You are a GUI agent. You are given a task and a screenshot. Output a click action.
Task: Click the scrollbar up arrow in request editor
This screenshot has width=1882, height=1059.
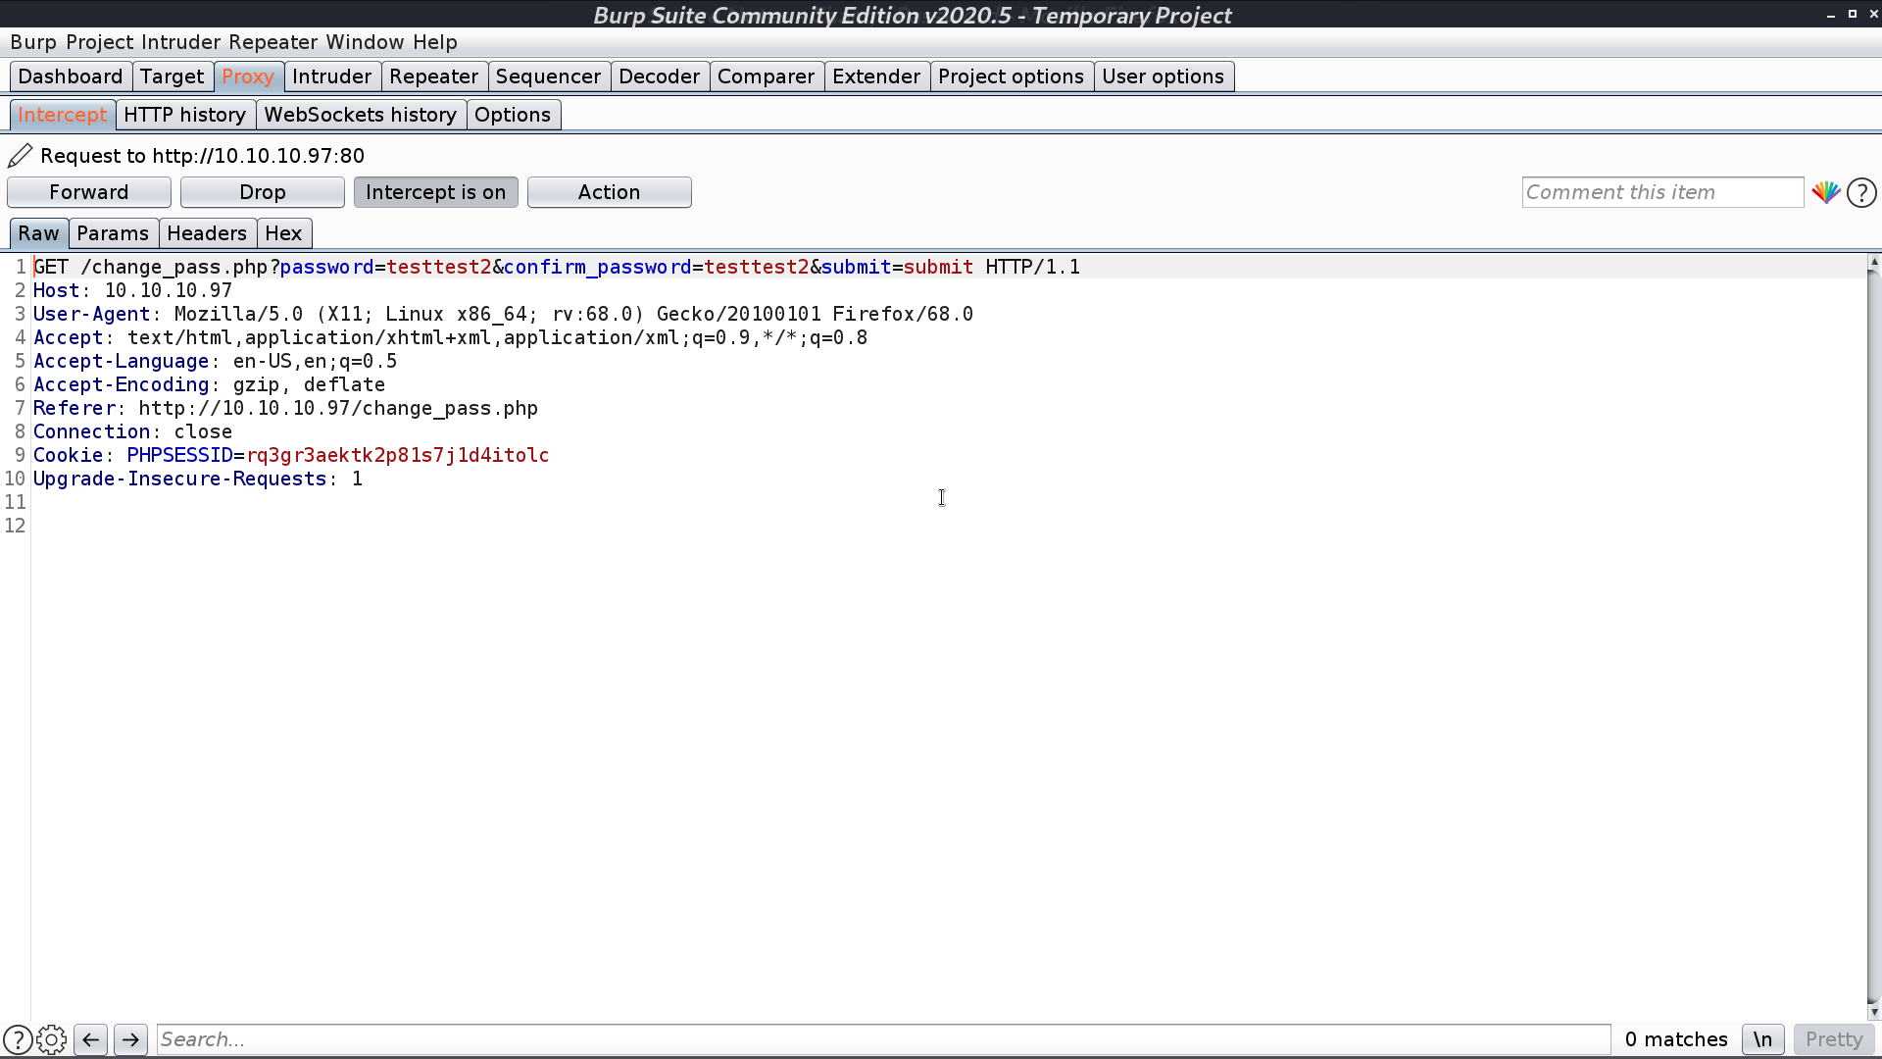click(1873, 262)
